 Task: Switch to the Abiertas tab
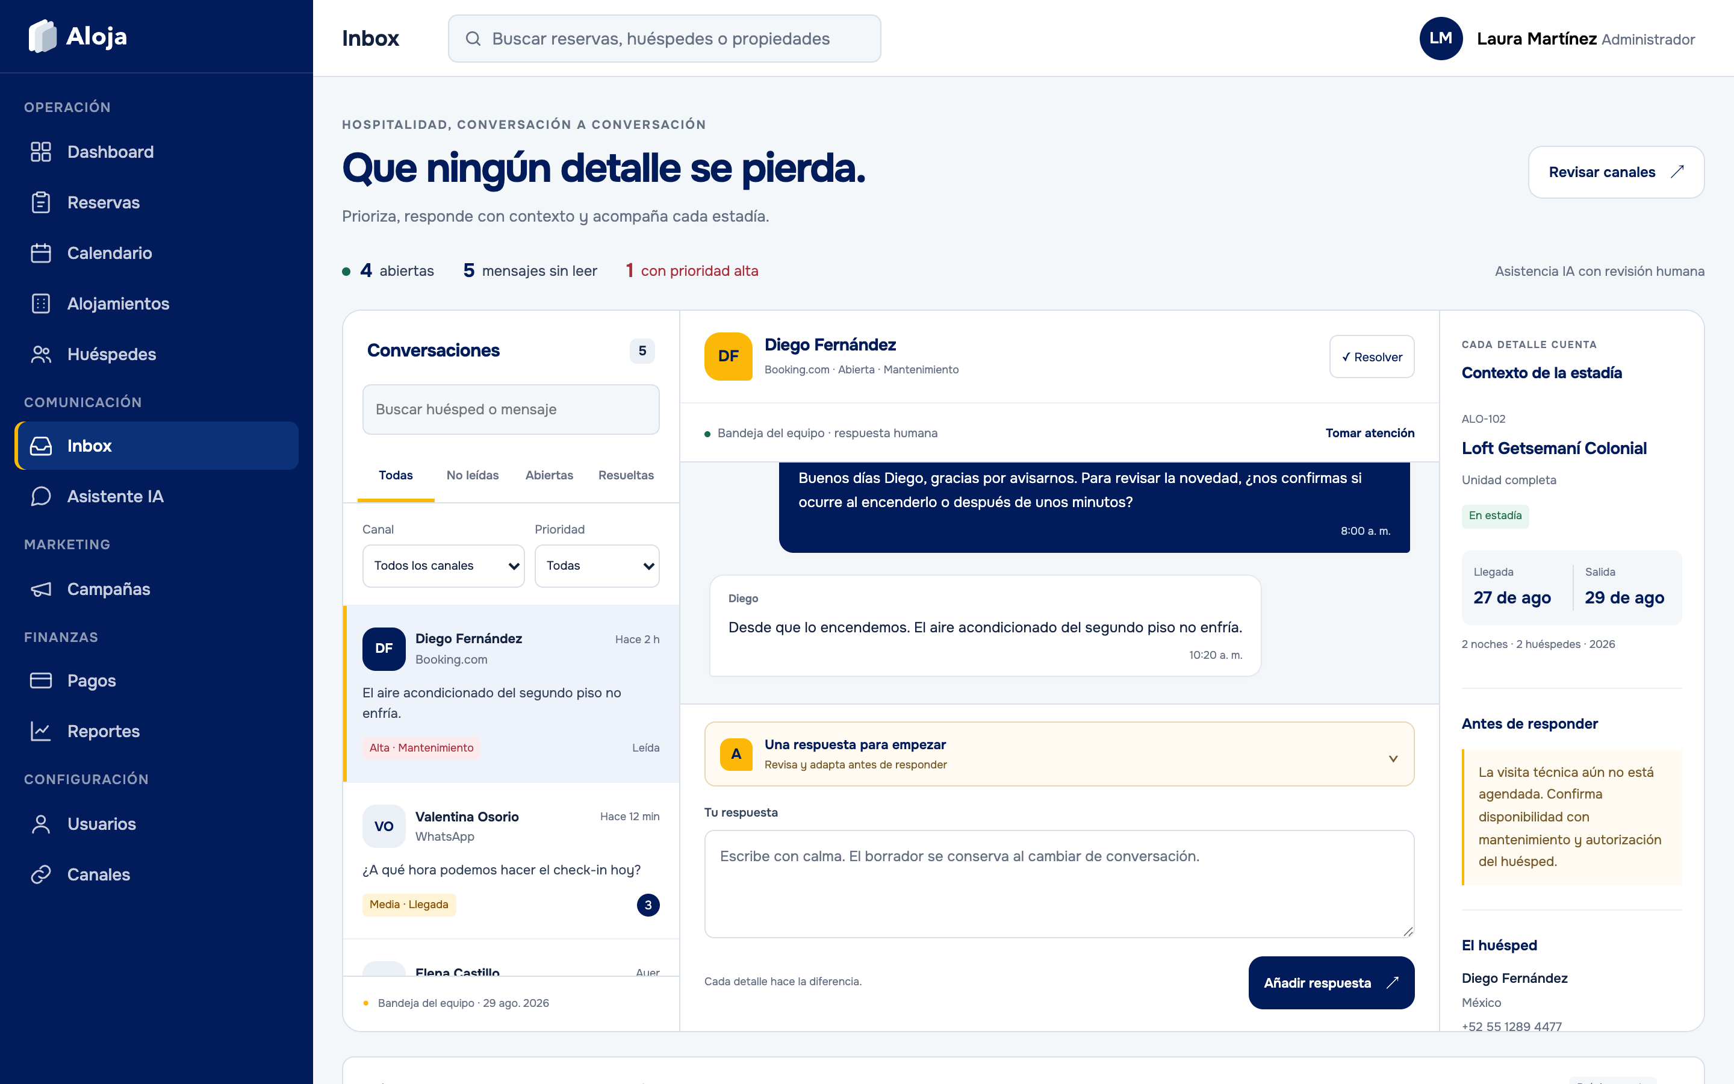(x=549, y=475)
